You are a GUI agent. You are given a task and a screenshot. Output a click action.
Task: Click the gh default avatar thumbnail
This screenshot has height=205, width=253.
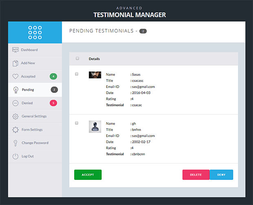pyautogui.click(x=95, y=127)
